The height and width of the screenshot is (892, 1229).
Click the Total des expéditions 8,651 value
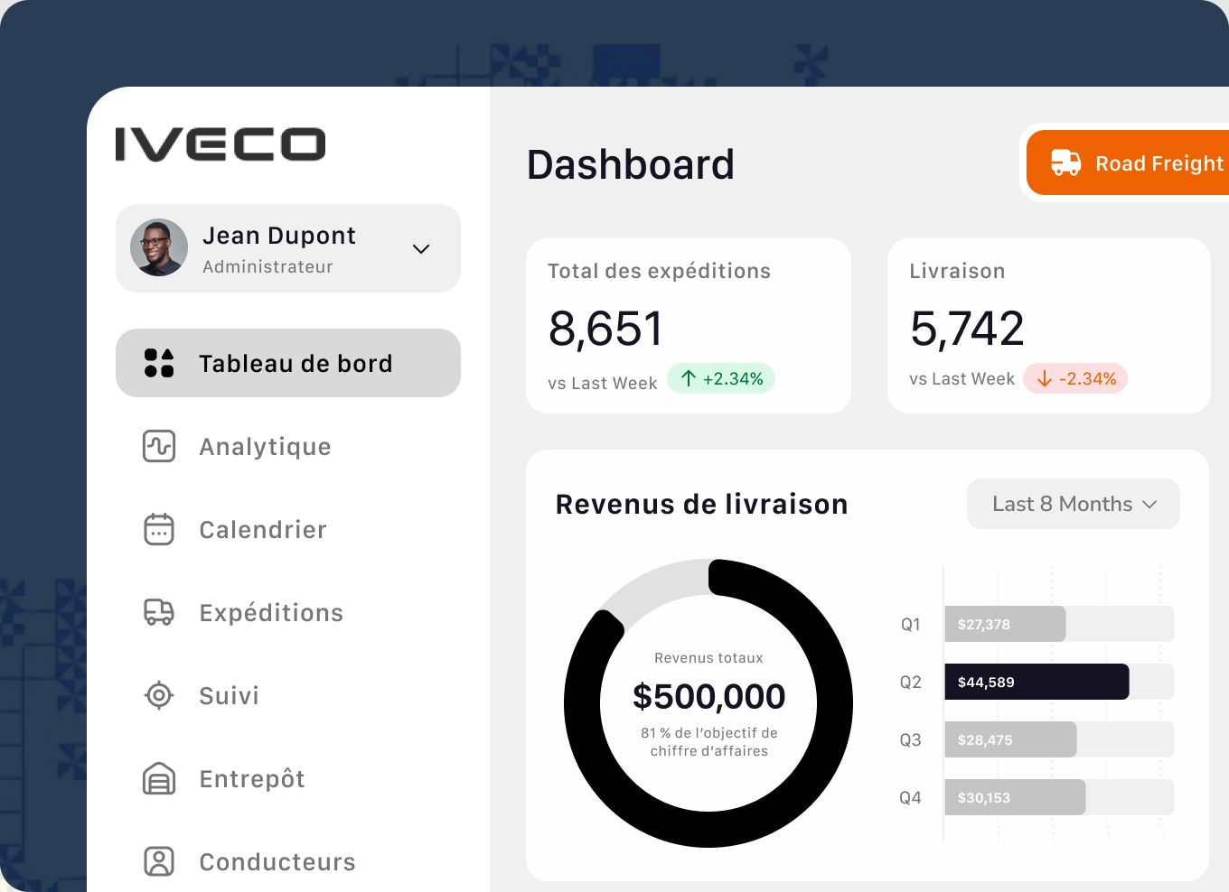point(605,328)
